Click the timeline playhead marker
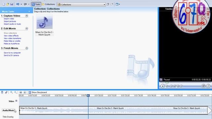 tap(88, 96)
